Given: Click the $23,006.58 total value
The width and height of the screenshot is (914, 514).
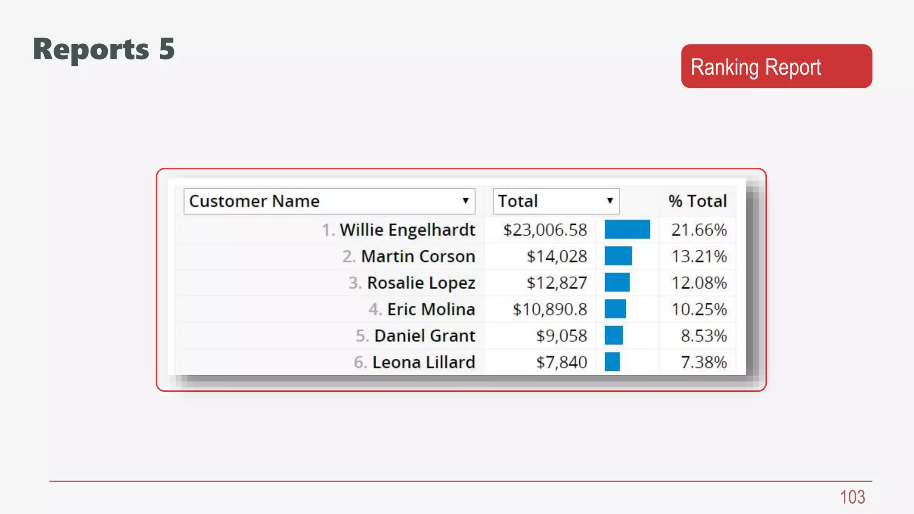Looking at the screenshot, I should (x=545, y=230).
